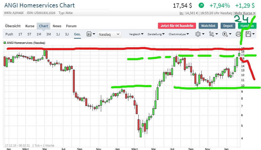Add stock via Watchlist button
The width and height of the screenshot is (261, 150).
208,26
